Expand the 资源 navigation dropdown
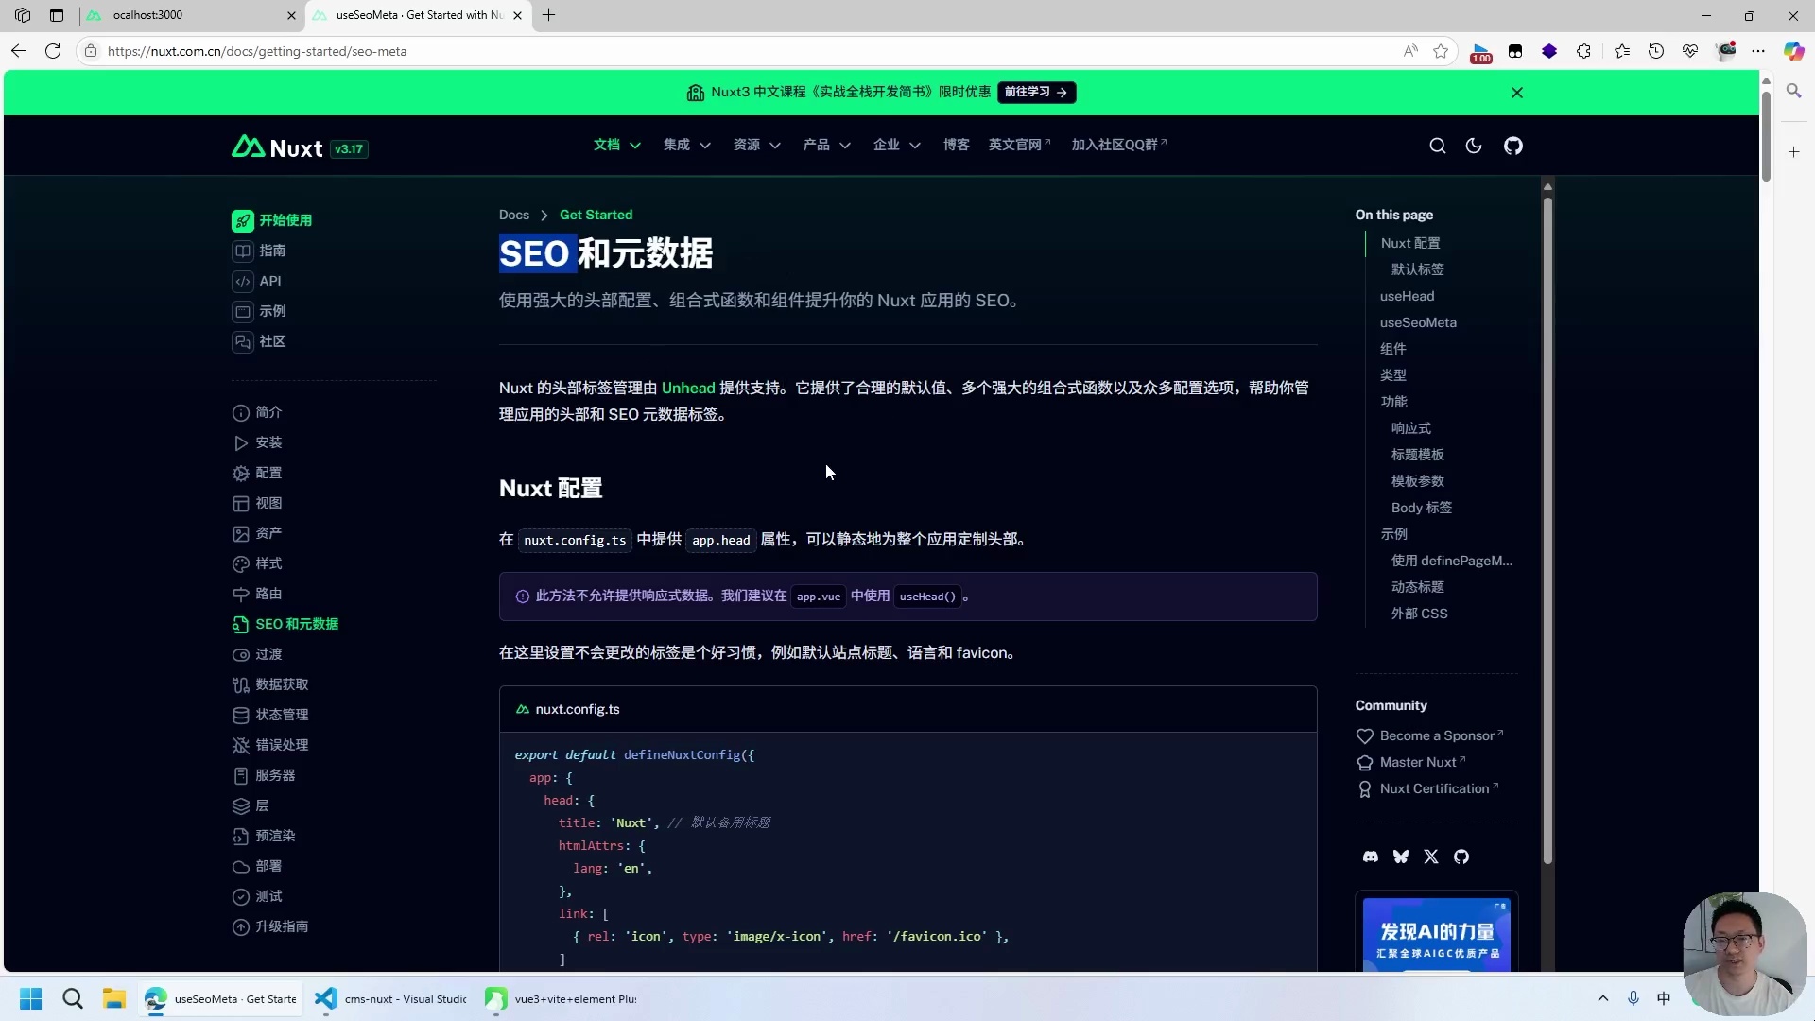Viewport: 1815px width, 1021px height. click(x=756, y=145)
